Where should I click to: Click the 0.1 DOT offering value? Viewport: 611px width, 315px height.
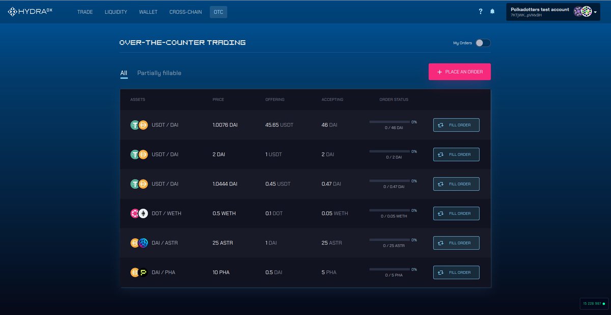(x=274, y=214)
